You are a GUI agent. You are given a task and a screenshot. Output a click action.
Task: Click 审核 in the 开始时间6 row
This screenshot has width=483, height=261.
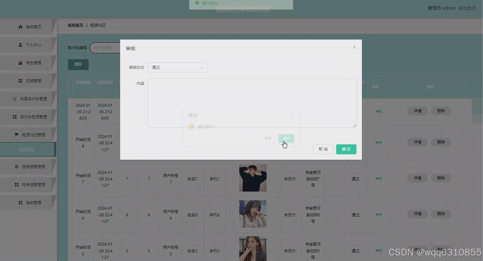pos(379,215)
